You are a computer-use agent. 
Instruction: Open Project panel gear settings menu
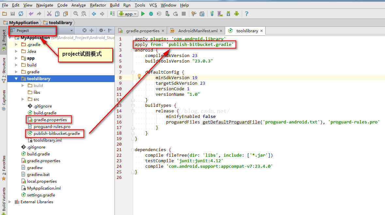(x=102, y=30)
